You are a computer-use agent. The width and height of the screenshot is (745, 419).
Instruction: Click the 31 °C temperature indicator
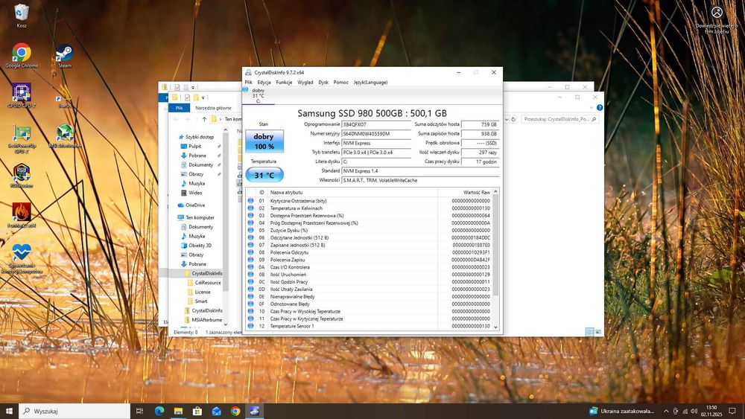point(264,176)
